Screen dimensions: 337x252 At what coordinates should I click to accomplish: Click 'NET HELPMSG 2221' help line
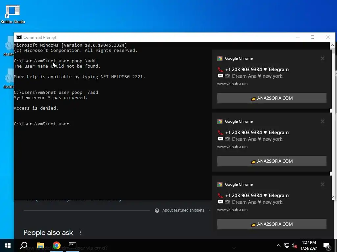[80, 77]
